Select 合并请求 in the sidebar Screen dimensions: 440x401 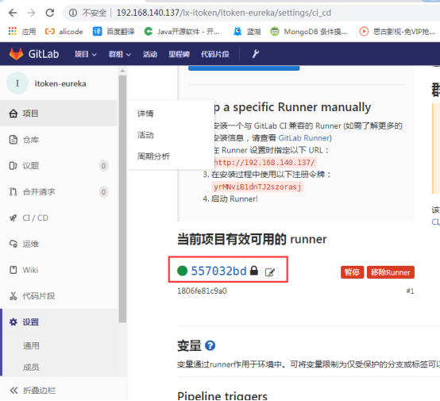click(58, 191)
